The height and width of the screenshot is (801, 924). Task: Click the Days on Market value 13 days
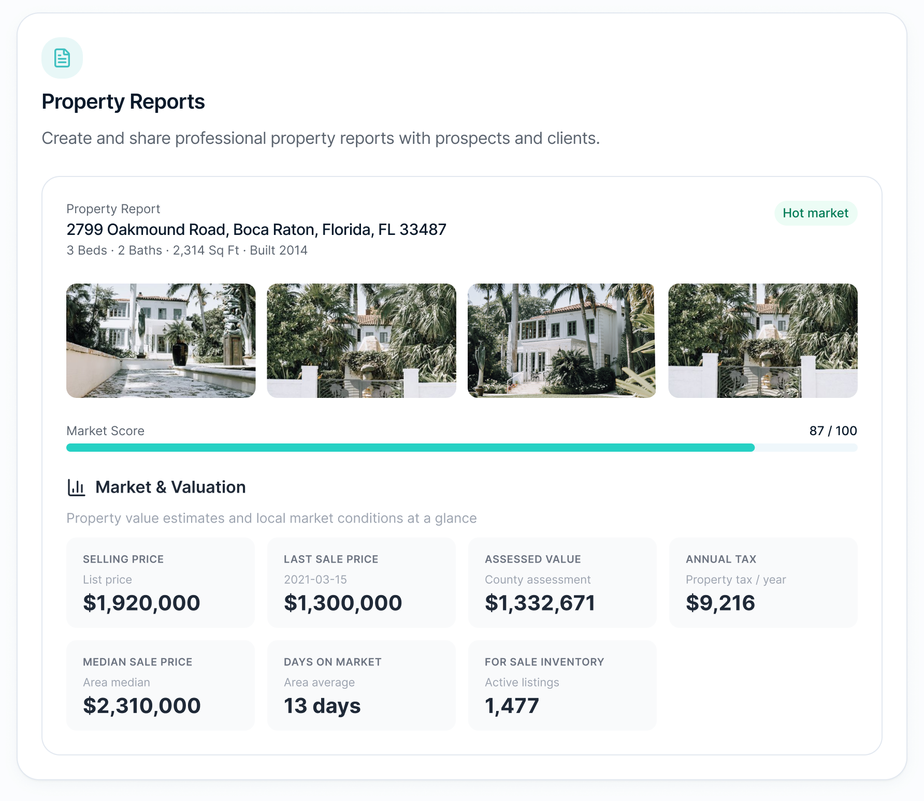pyautogui.click(x=322, y=706)
